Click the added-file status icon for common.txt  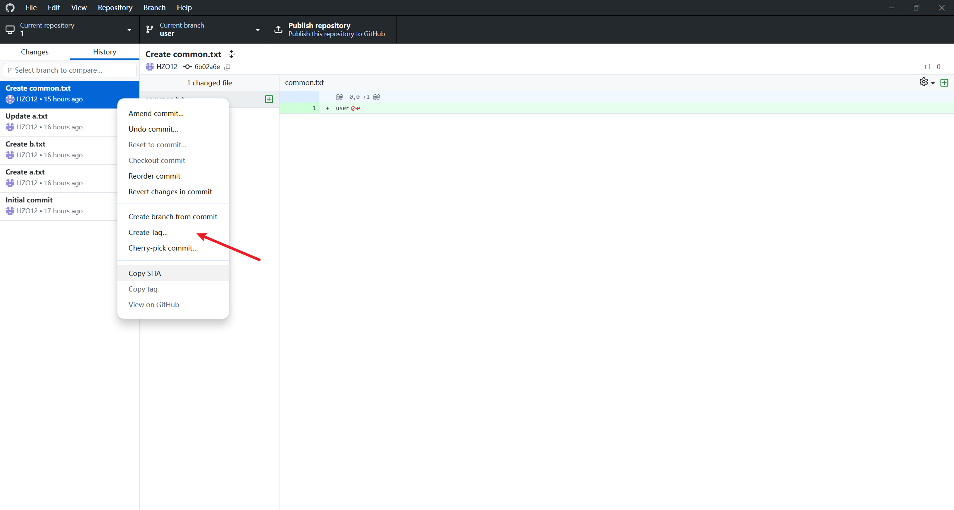pos(269,99)
